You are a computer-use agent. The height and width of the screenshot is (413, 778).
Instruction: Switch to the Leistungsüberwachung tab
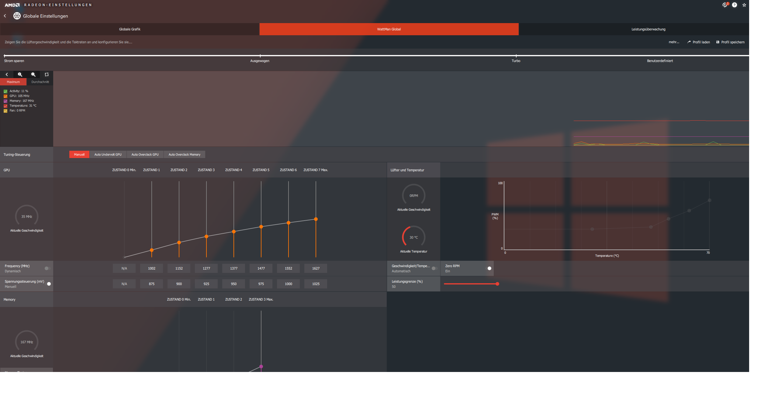pos(648,29)
